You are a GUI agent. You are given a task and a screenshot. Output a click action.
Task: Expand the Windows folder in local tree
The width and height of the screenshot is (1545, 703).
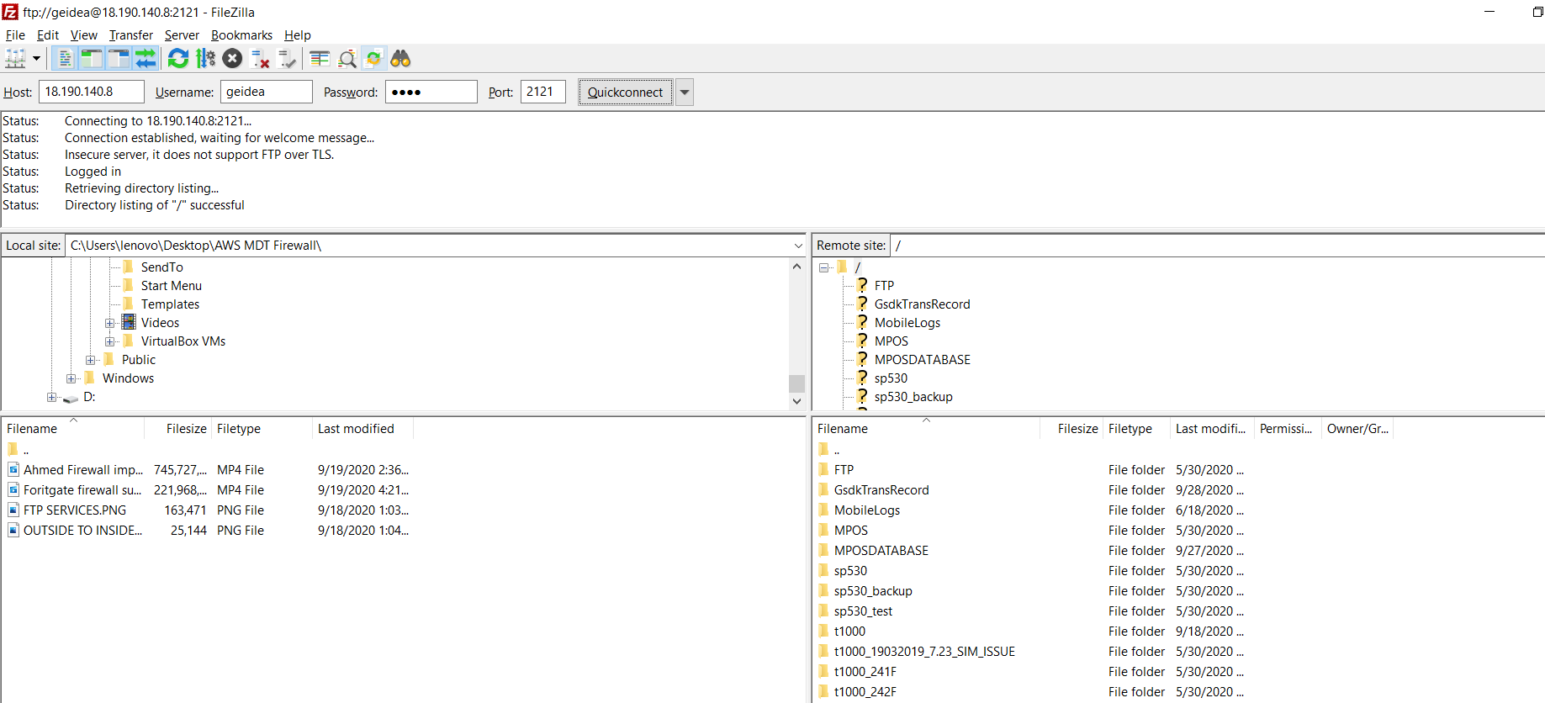click(71, 378)
